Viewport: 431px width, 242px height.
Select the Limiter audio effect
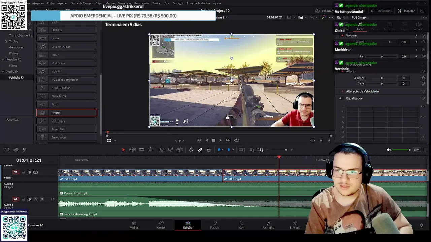[x=67, y=38]
